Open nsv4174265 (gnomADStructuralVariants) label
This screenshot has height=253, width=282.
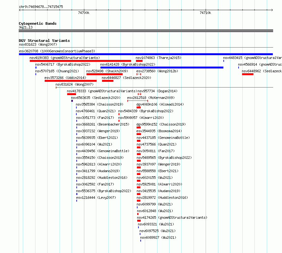click(x=172, y=217)
